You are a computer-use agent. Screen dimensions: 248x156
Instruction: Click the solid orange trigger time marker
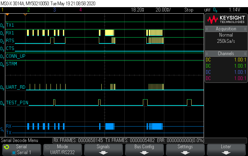click(x=7, y=15)
